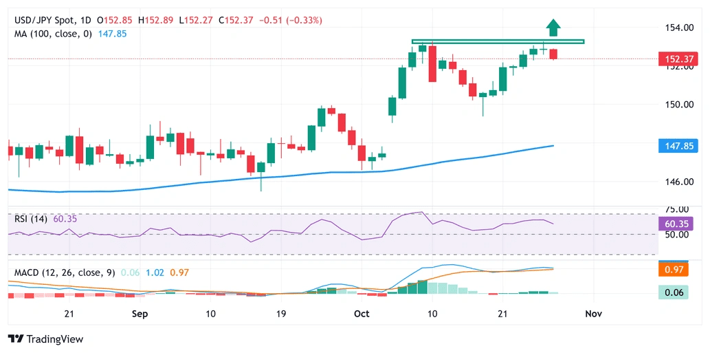
Task: Click the purple 60.35 RSI axis tag
Action: (x=678, y=224)
